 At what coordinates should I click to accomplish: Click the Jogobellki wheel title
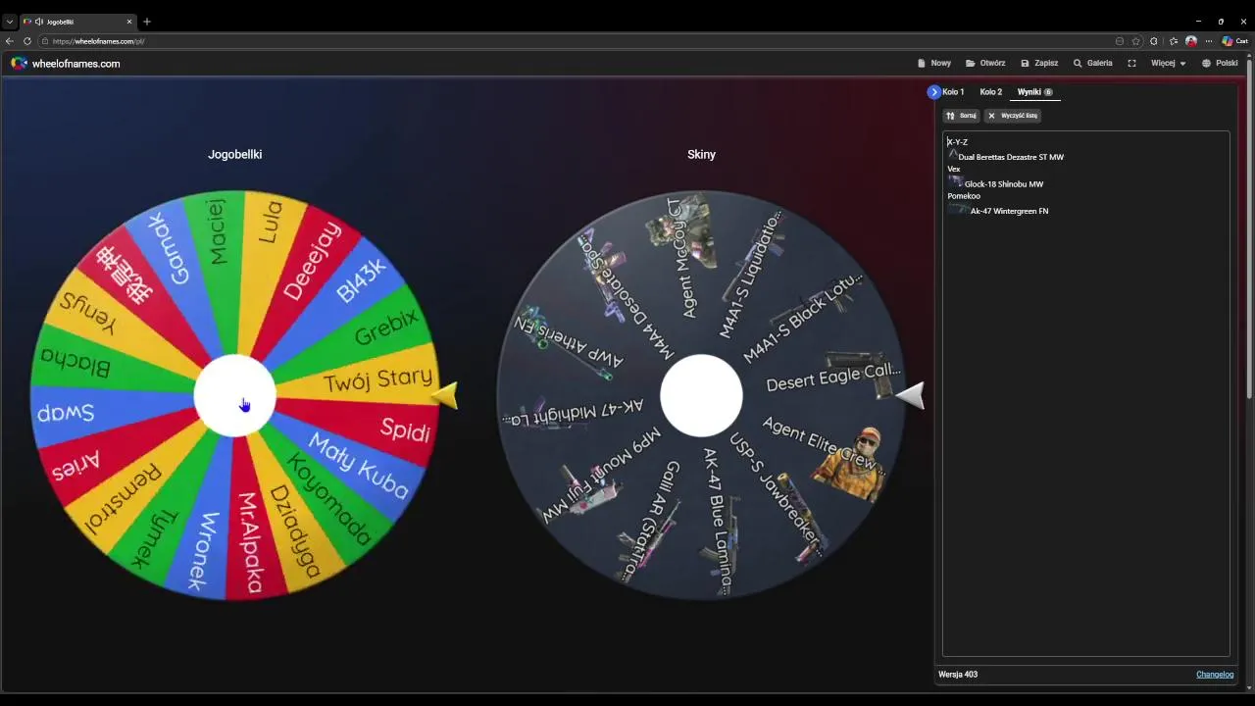pyautogui.click(x=234, y=154)
